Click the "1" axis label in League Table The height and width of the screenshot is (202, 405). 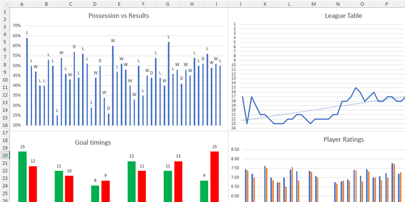(x=235, y=24)
